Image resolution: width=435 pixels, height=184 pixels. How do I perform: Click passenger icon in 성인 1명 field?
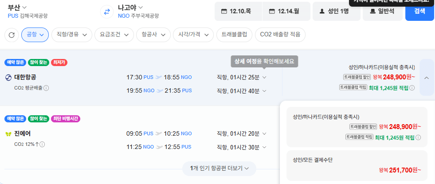point(322,12)
